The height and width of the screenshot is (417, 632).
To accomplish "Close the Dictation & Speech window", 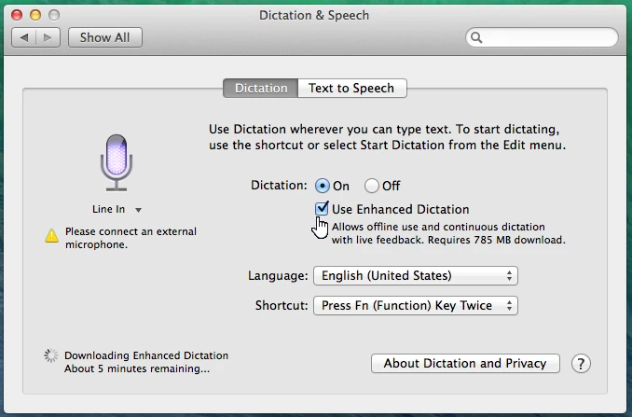I will (x=17, y=15).
